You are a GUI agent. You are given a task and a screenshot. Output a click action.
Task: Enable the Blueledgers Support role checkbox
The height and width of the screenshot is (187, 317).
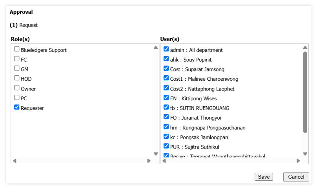[17, 49]
